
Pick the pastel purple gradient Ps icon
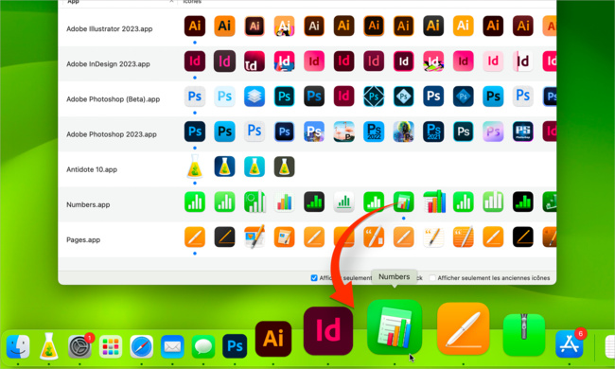(x=493, y=132)
